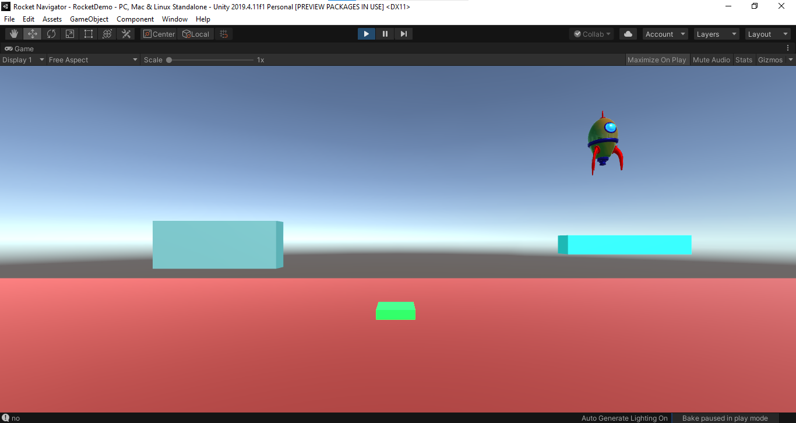Click Auto Generate Lighting On status
Screen dimensions: 796x423
[625, 418]
